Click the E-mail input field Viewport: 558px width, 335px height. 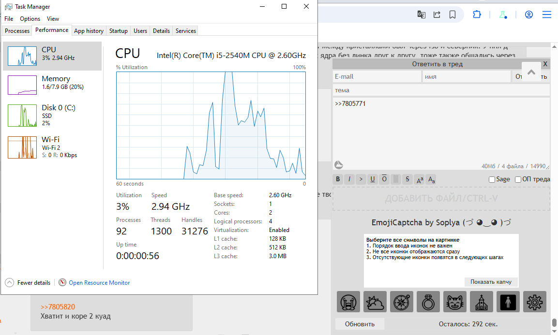point(377,76)
